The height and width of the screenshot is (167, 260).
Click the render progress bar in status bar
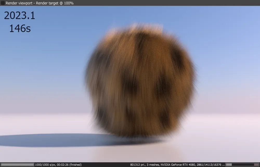[x=18, y=165]
